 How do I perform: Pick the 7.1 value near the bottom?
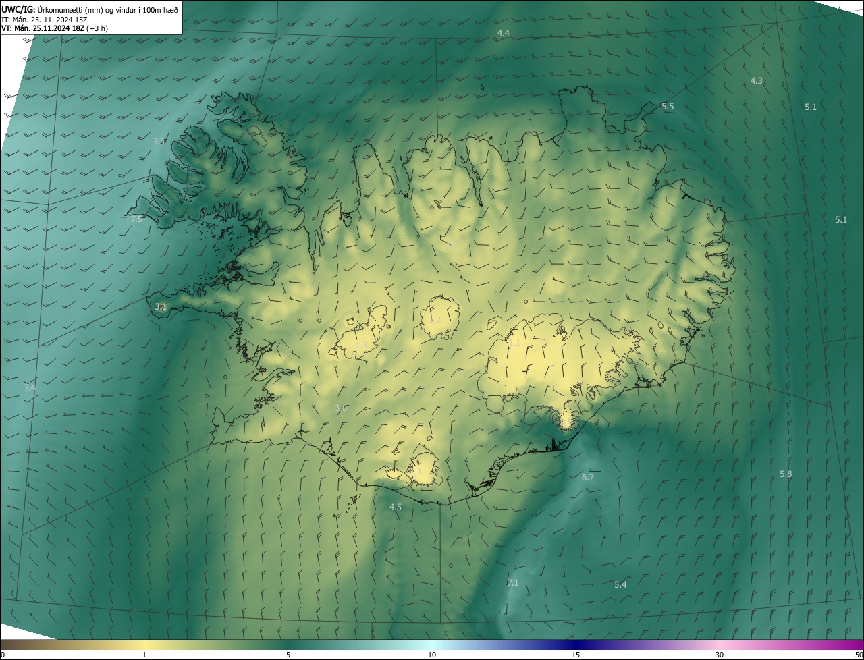pyautogui.click(x=512, y=582)
